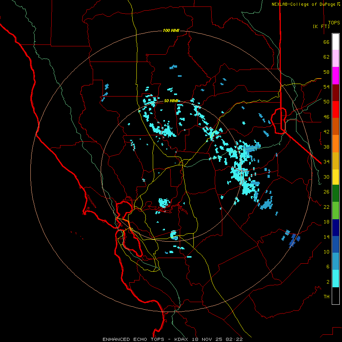This screenshot has height=342, width=342.
Task: Click the legend value 38
Action: (326, 147)
